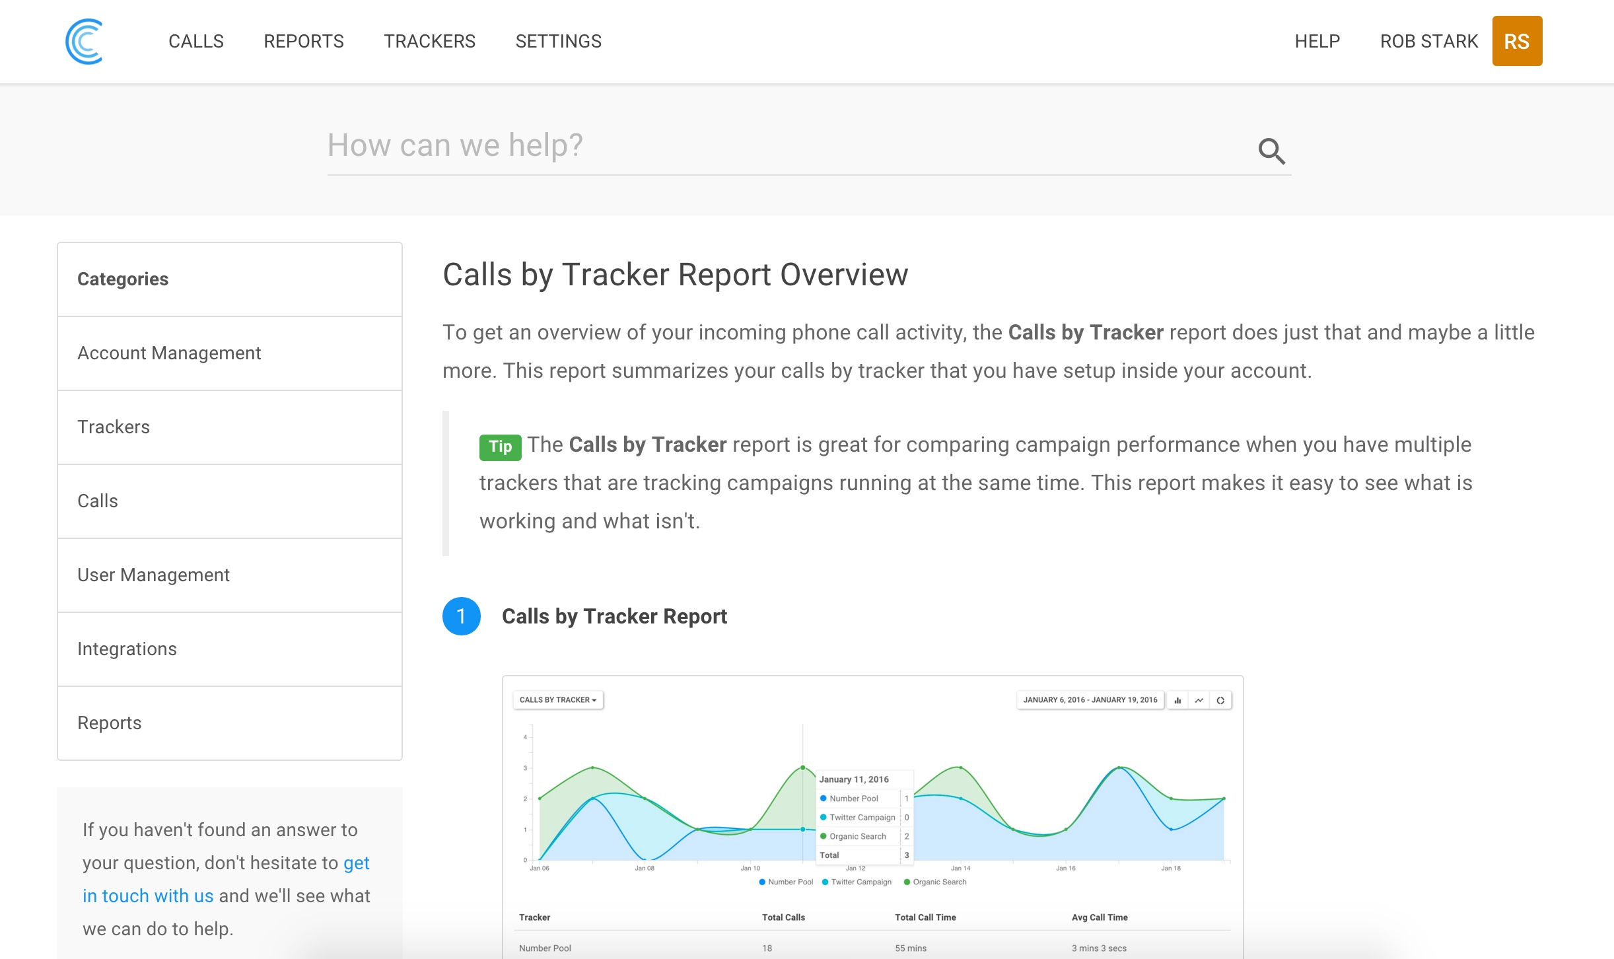
Task: Open the Reports top navigation item
Action: pos(304,41)
